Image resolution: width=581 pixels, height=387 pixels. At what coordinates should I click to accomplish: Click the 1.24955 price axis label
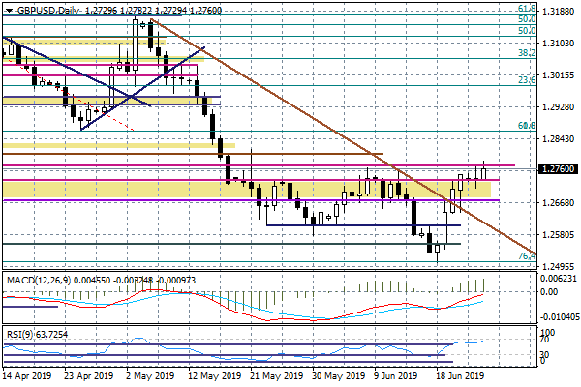[x=558, y=267]
